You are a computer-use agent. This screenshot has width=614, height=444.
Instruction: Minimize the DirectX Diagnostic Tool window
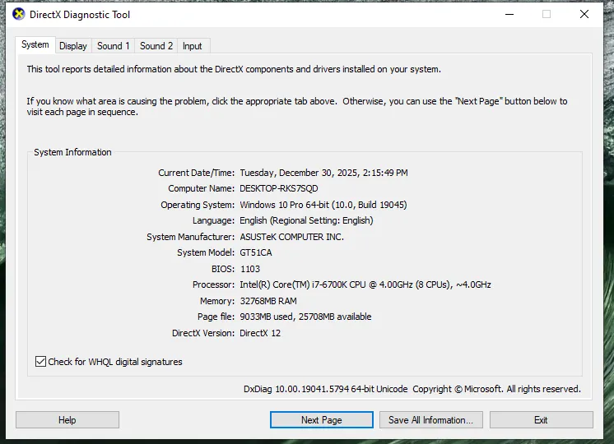[509, 14]
